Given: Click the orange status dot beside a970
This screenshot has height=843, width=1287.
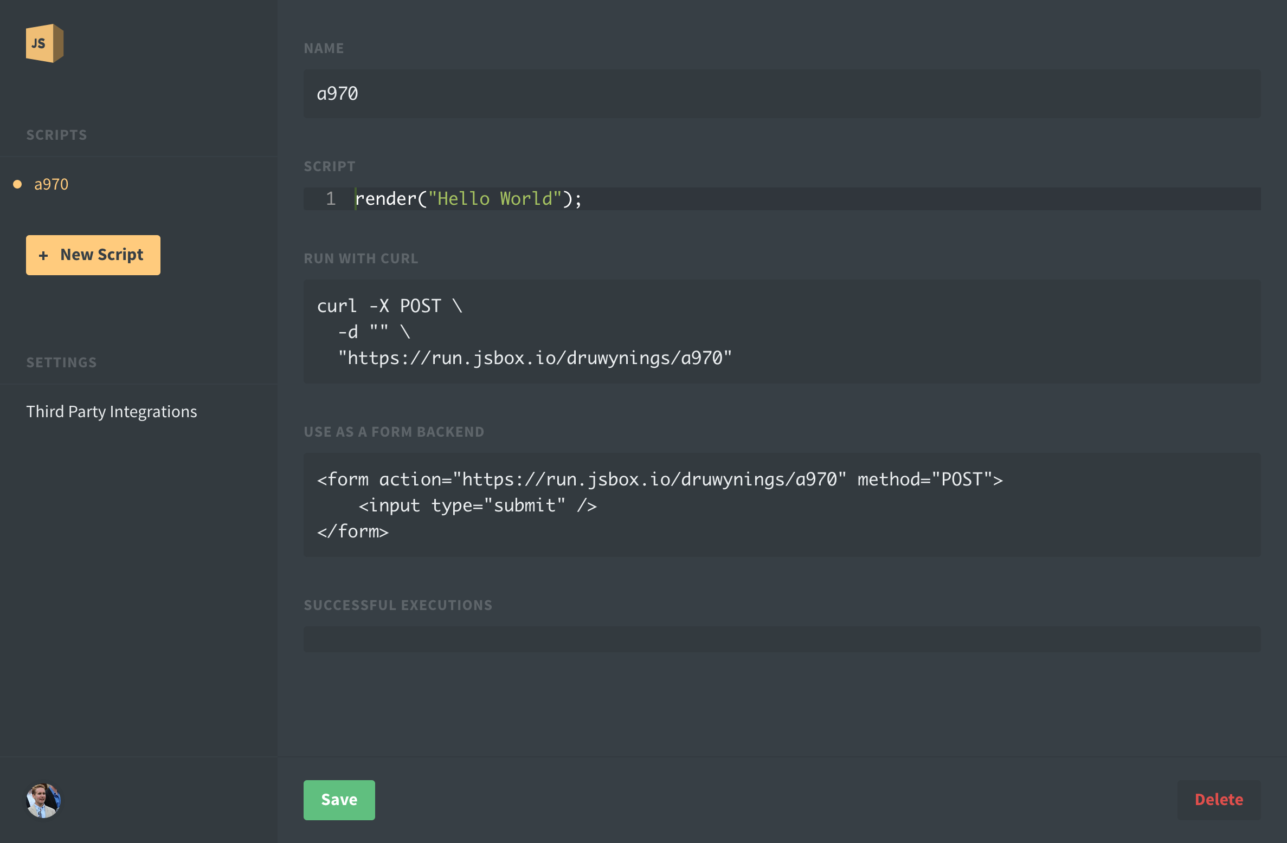Looking at the screenshot, I should 17,184.
